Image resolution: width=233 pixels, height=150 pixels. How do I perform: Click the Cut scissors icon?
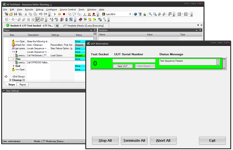[26, 14]
